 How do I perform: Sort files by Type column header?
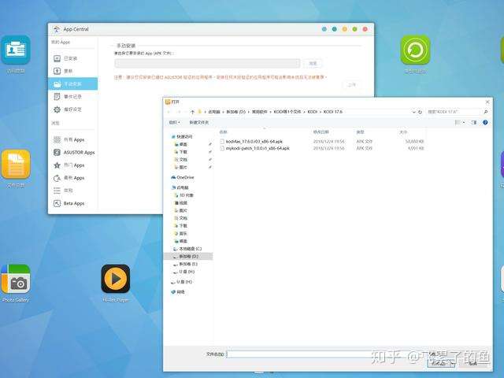pyautogui.click(x=360, y=132)
